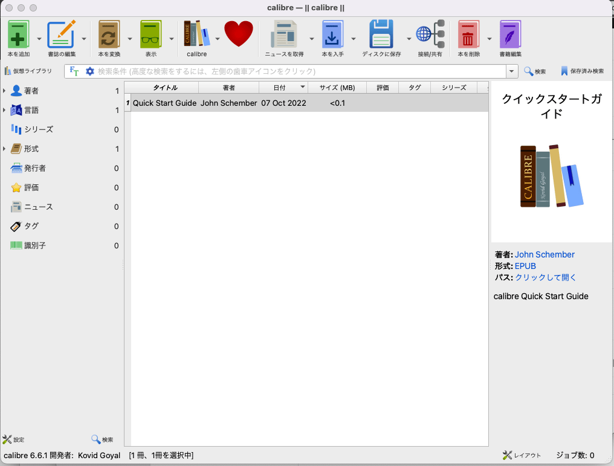
Task: Expand the 言語 (Languages) tree node
Action: click(4, 110)
